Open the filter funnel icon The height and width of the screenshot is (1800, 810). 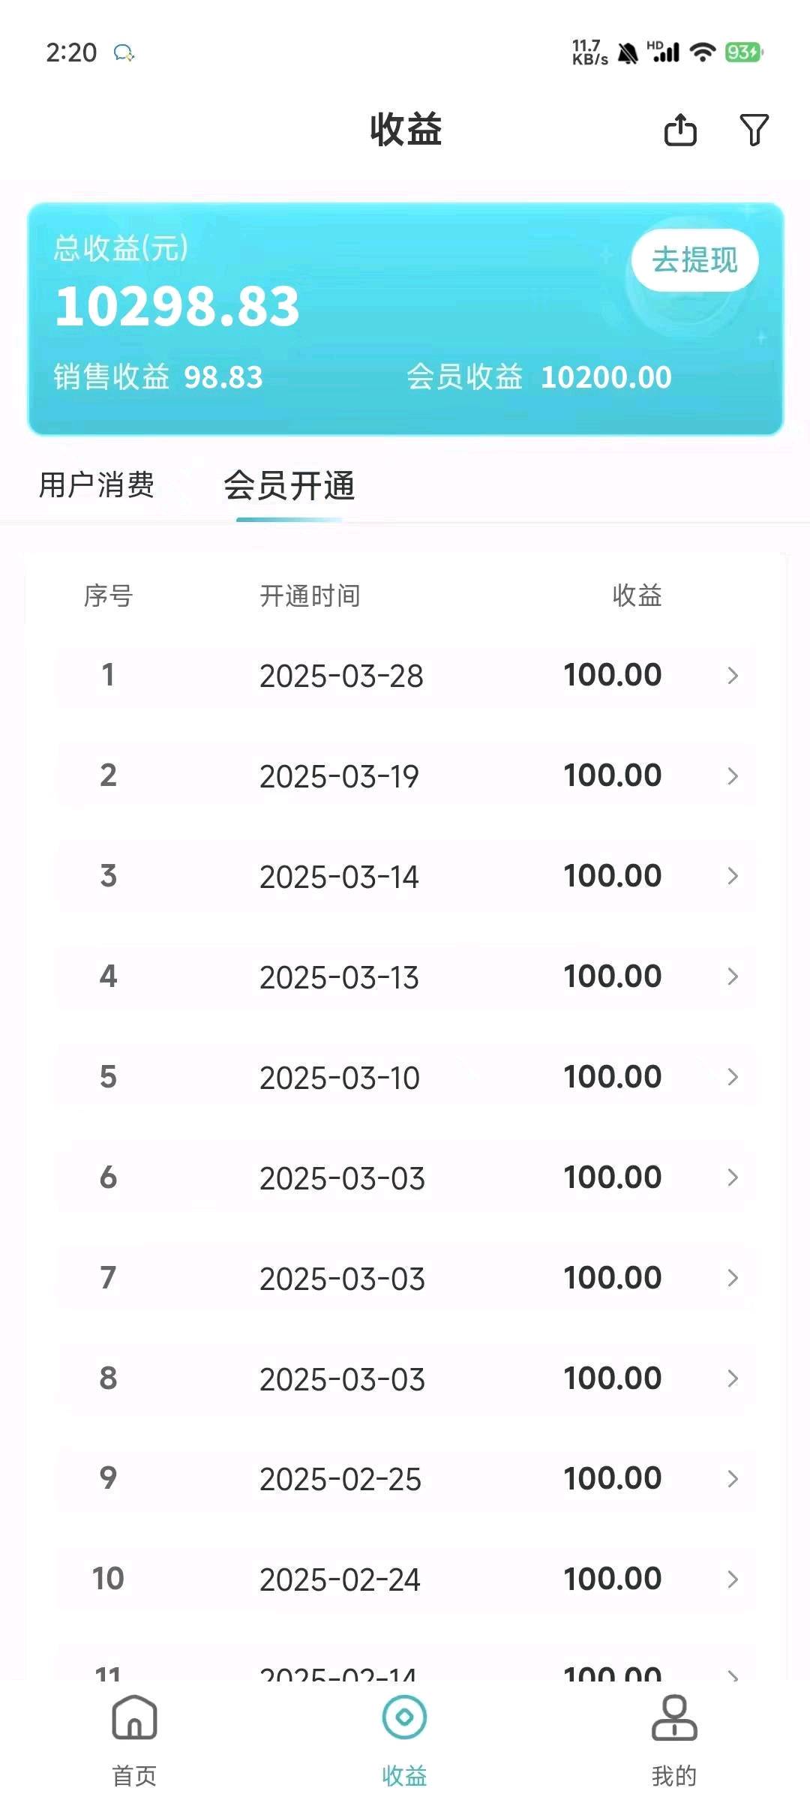coord(754,130)
